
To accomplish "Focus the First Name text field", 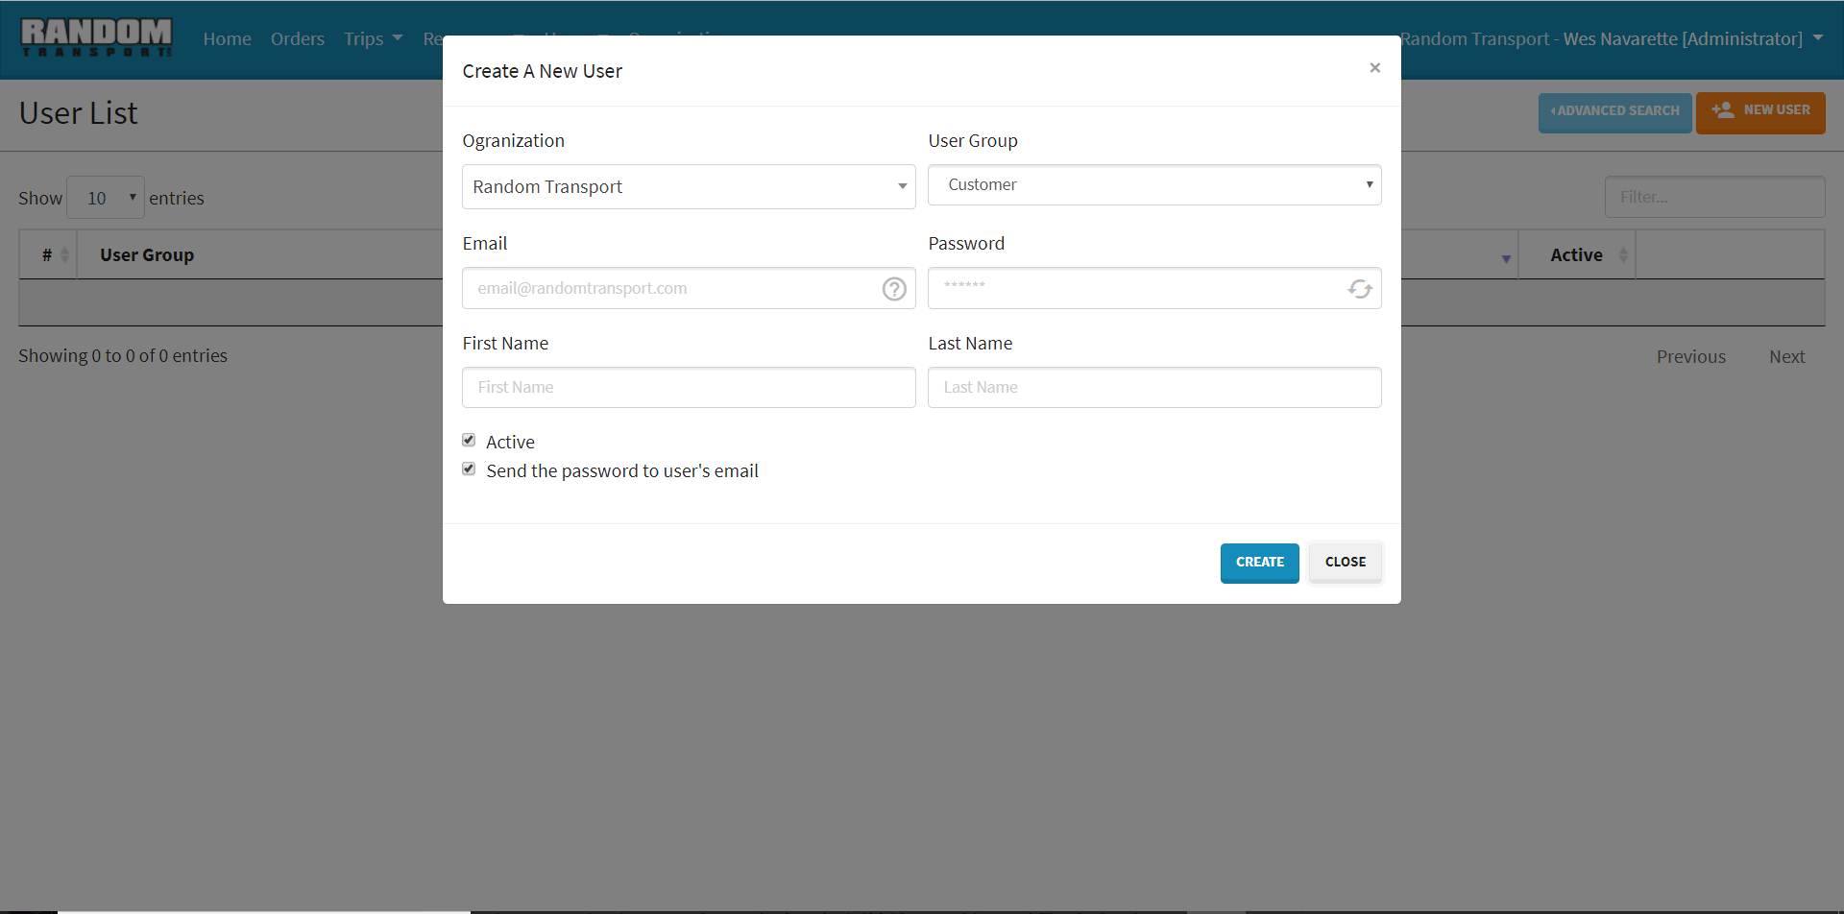I will (x=688, y=388).
